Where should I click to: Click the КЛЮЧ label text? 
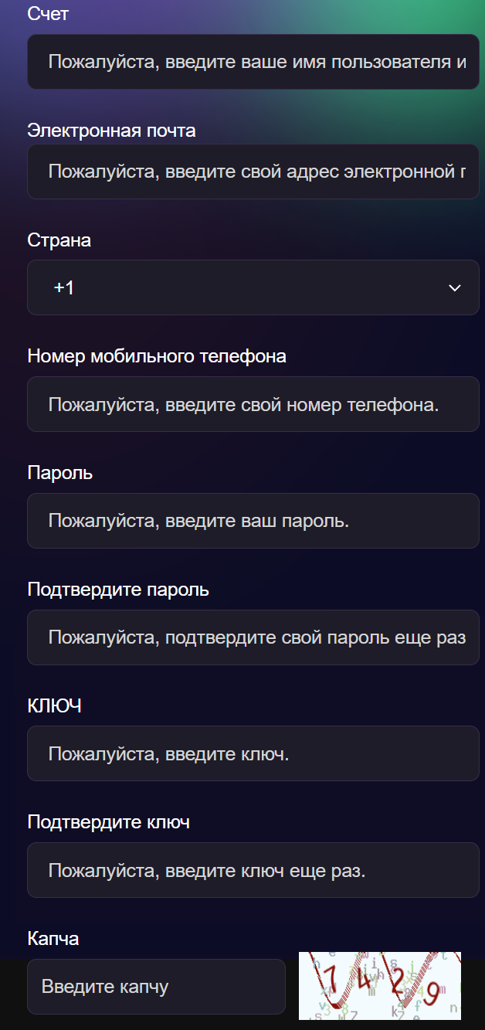[54, 705]
